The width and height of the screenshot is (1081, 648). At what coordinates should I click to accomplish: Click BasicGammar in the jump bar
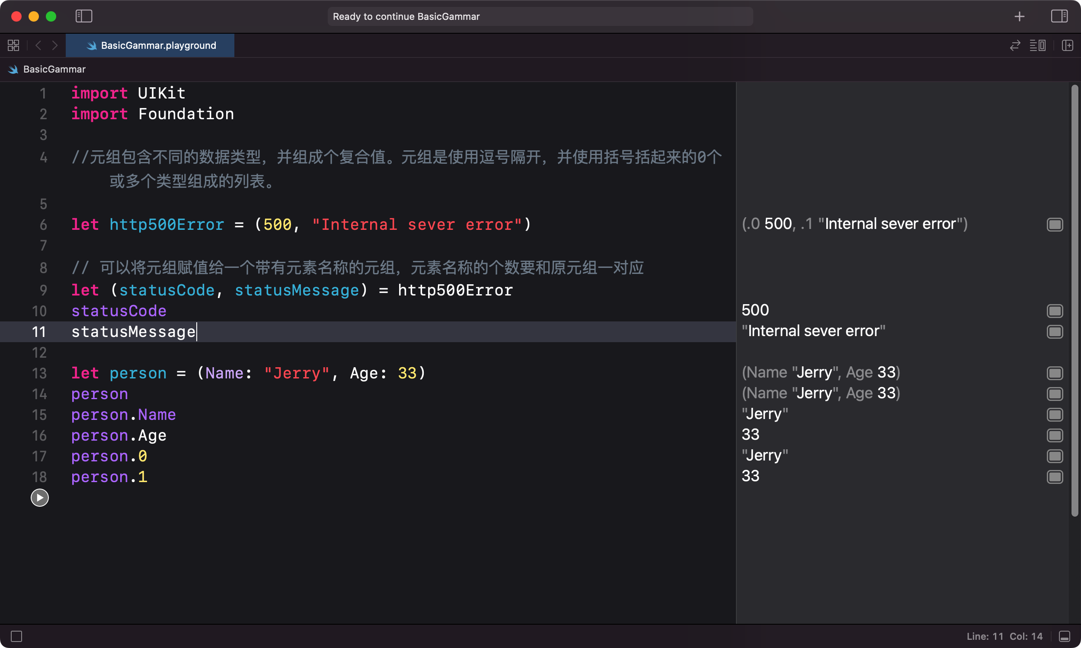[54, 69]
